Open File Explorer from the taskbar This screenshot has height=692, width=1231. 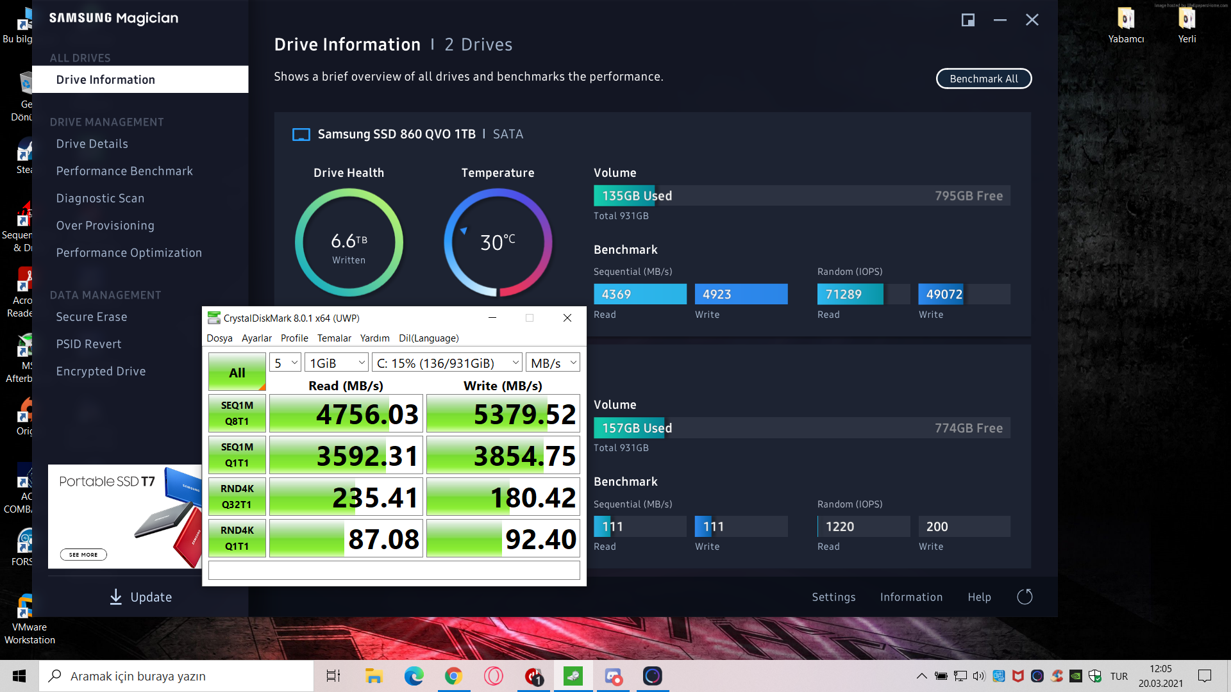[374, 676]
